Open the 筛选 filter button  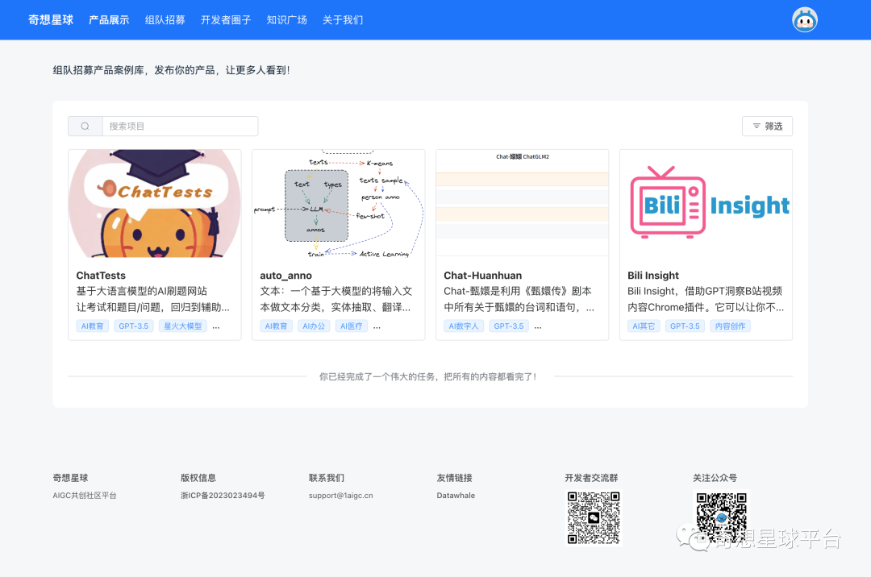coord(767,126)
